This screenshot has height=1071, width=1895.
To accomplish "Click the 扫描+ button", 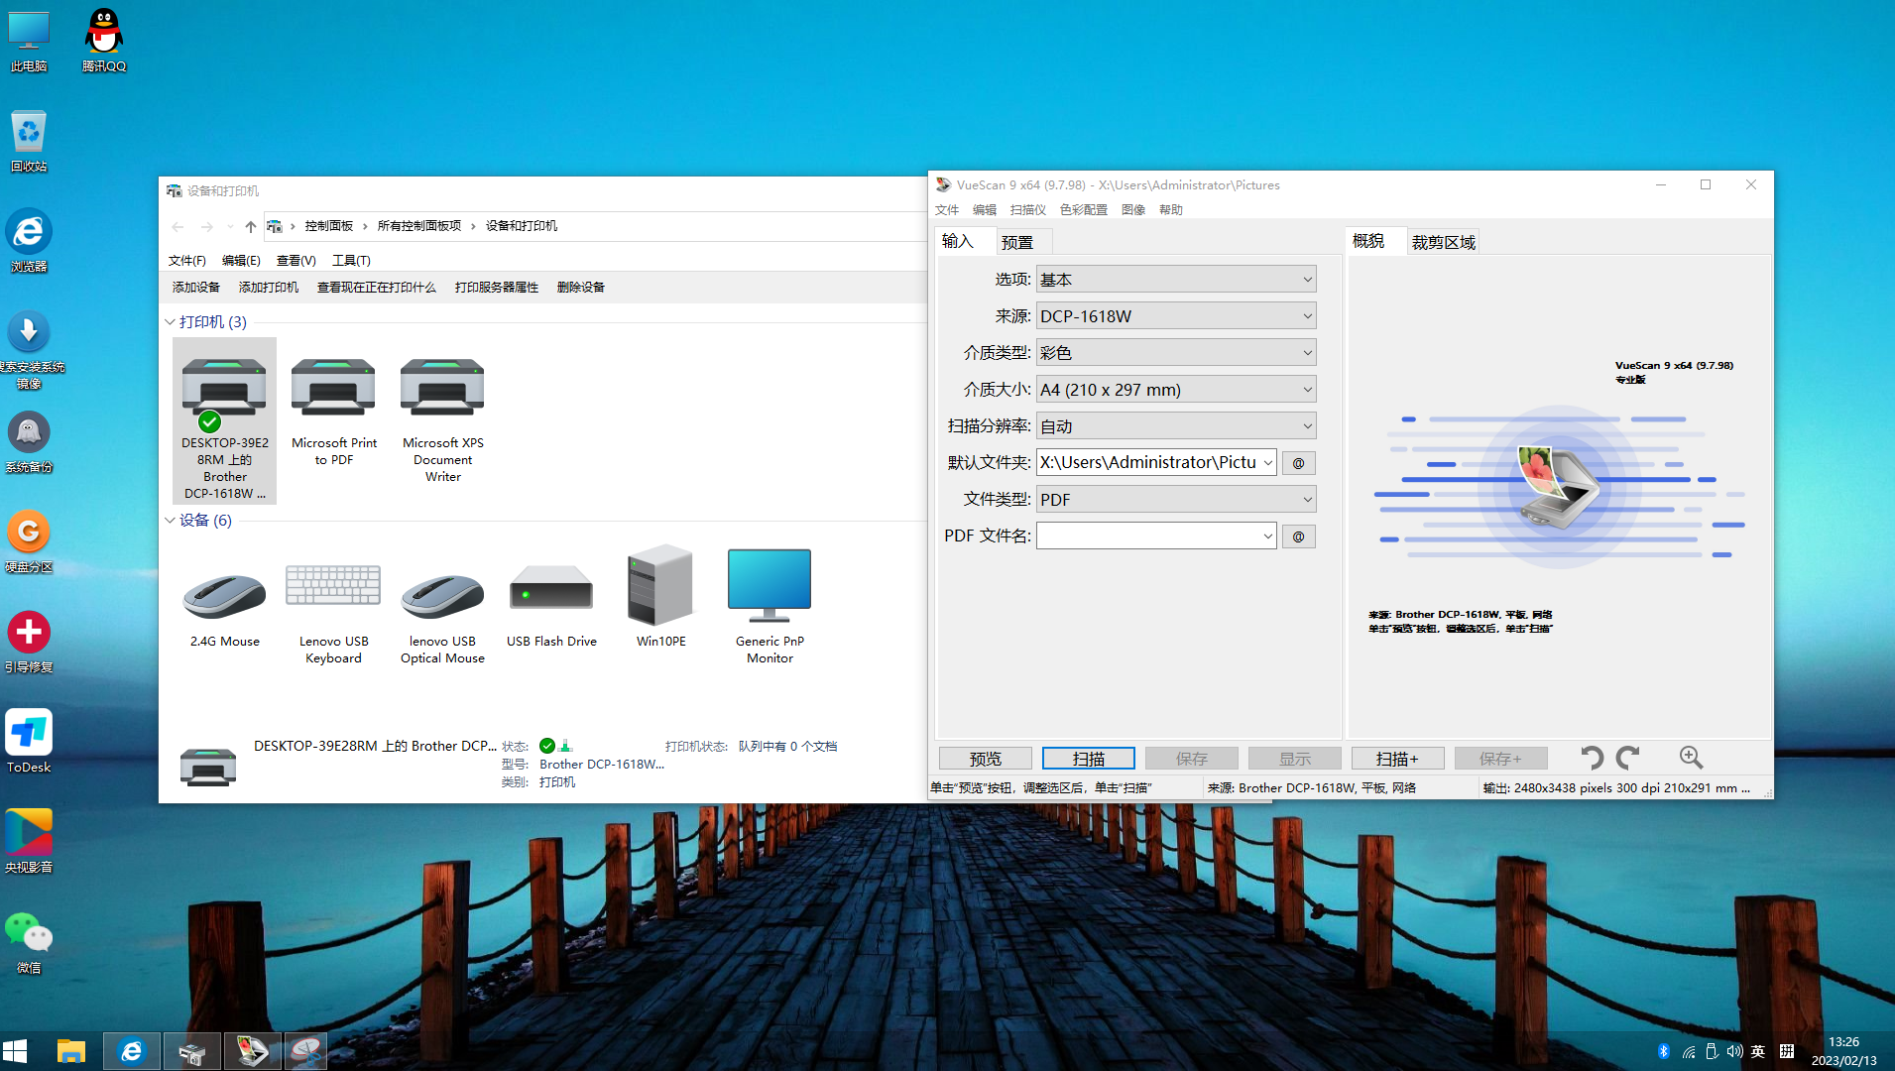I will 1398,759.
